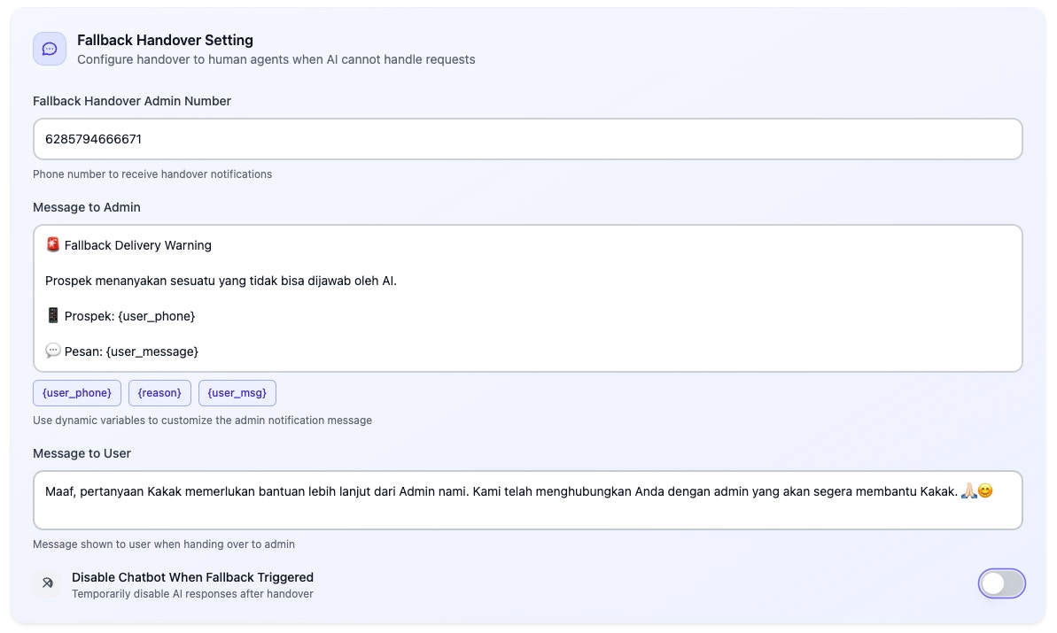Click the mobile phone emoji before Prospek

pyautogui.click(x=52, y=315)
